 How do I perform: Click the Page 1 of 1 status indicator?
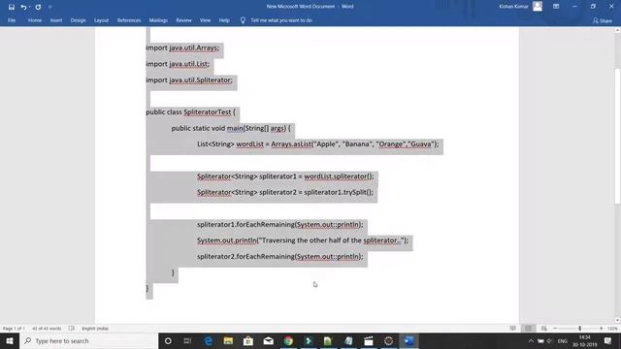(14, 329)
